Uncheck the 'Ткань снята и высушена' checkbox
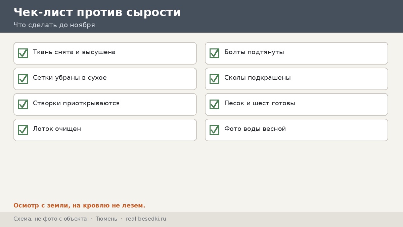The height and width of the screenshot is (227, 403). 23,53
